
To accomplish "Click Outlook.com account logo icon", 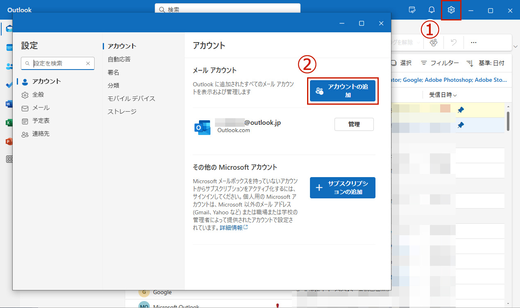I will (202, 127).
